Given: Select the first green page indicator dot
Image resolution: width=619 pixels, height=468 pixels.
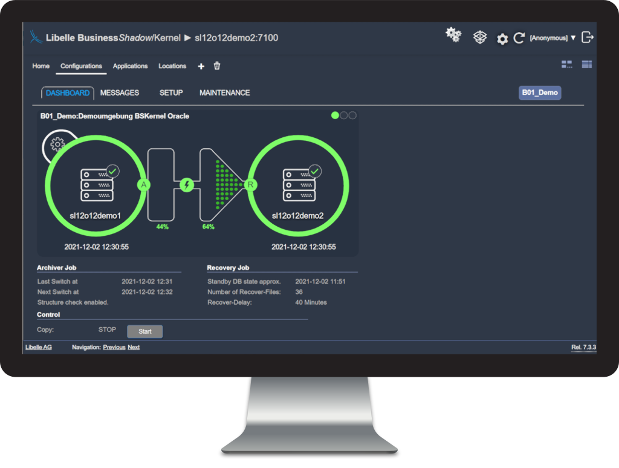Looking at the screenshot, I should coord(335,115).
